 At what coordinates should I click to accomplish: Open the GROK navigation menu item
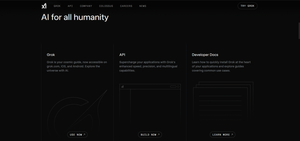tap(57, 6)
